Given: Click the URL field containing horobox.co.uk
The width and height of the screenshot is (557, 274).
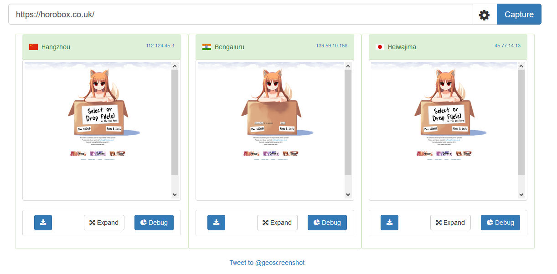Looking at the screenshot, I should [241, 15].
